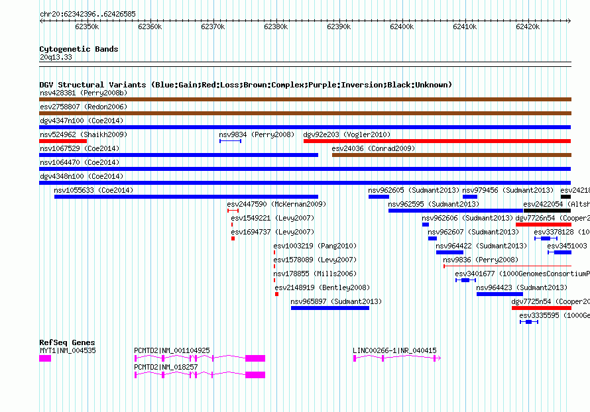Click the Cytogenetic Bands track title

pos(79,49)
